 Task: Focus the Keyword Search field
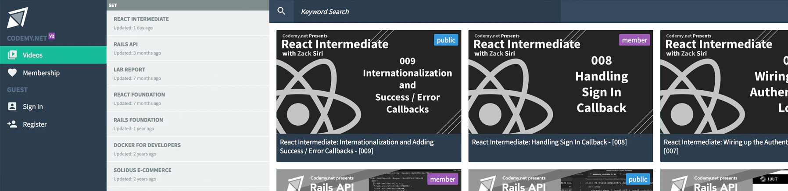(x=427, y=11)
